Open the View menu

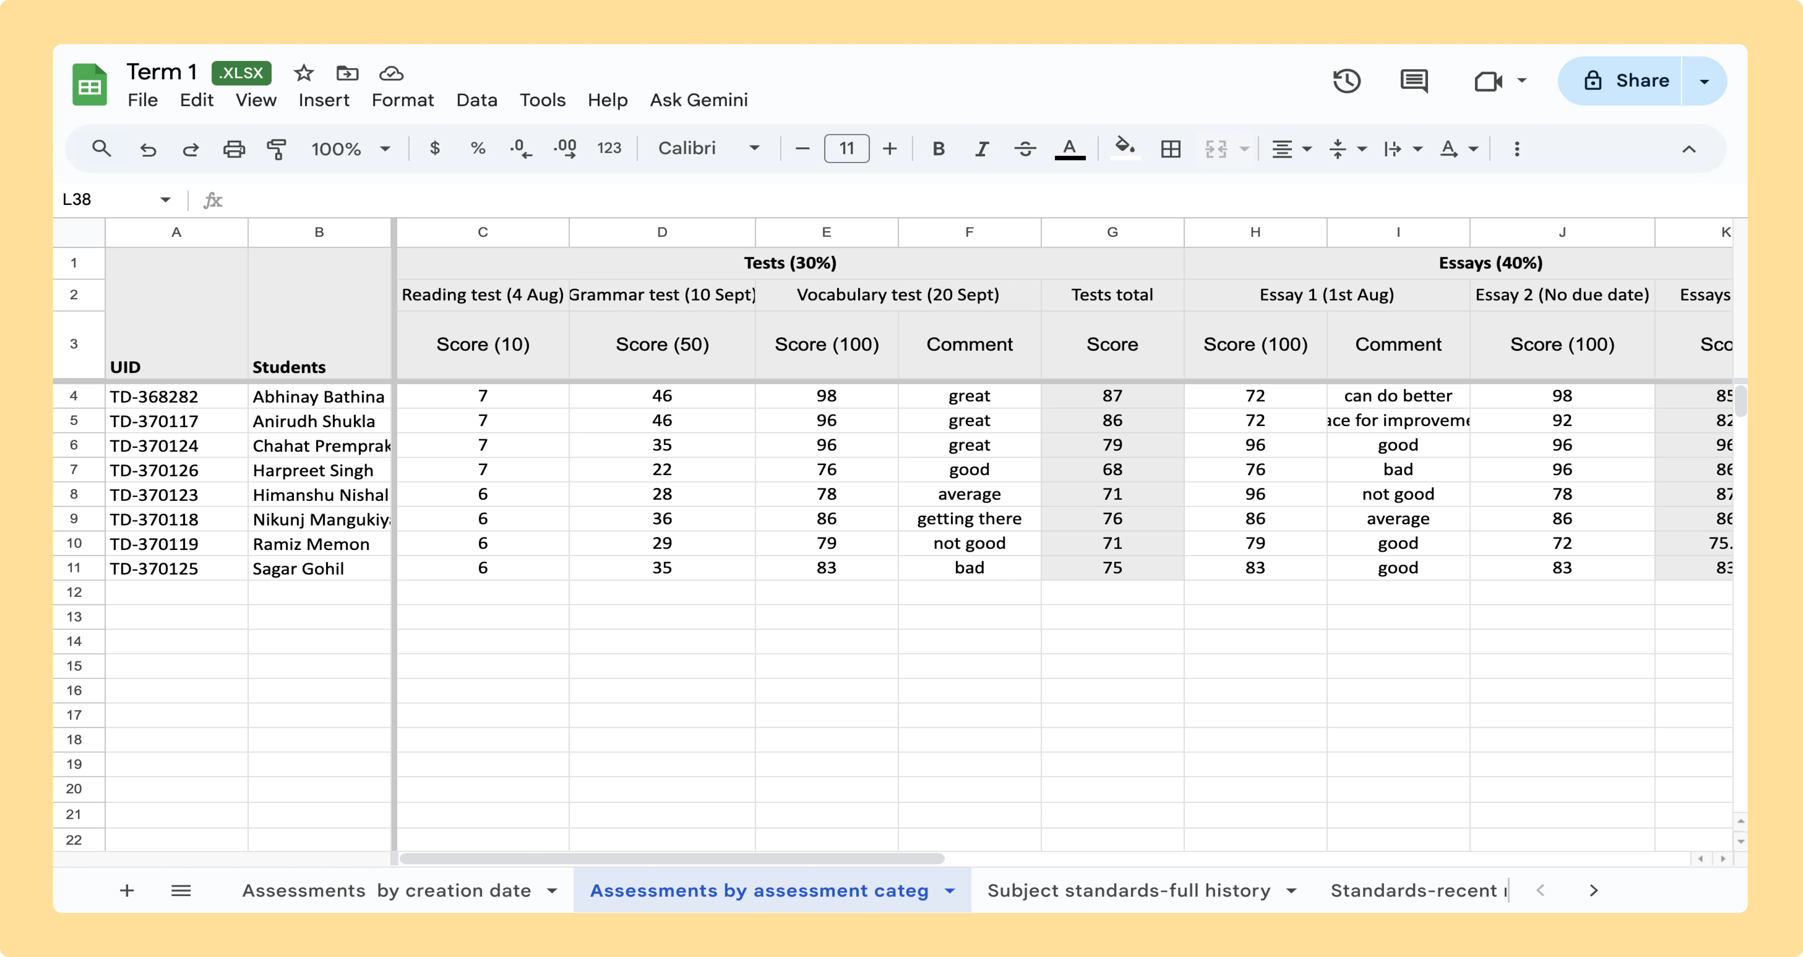click(256, 100)
